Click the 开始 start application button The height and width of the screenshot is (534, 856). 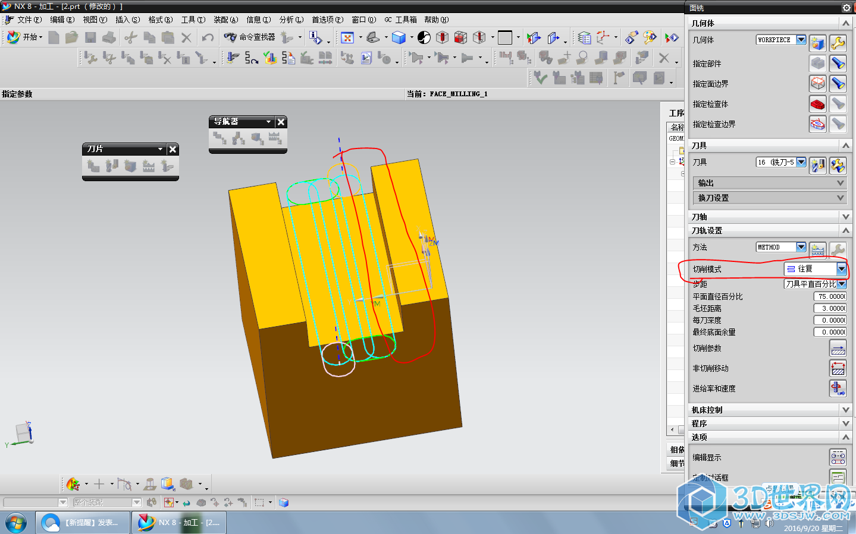[x=24, y=37]
